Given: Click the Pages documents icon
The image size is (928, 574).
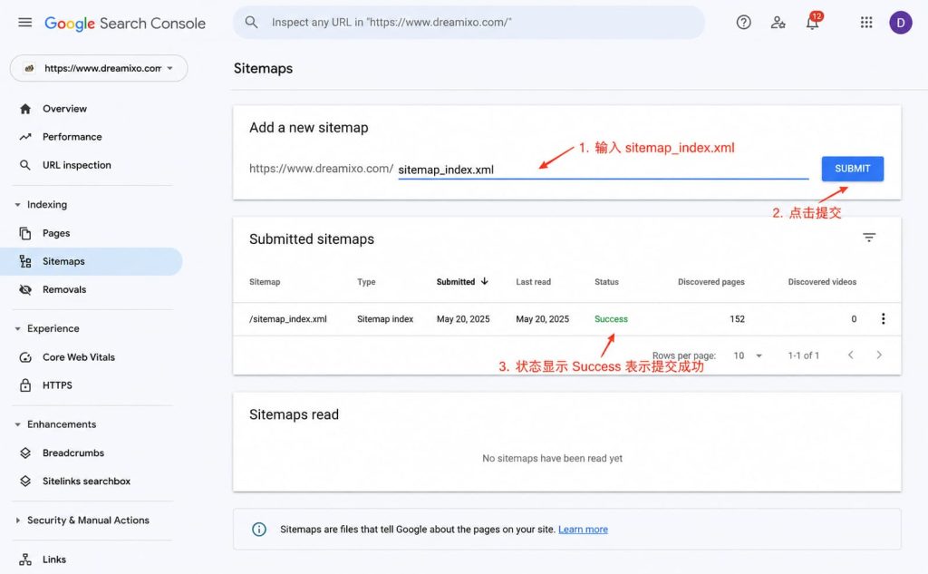Looking at the screenshot, I should 24,233.
